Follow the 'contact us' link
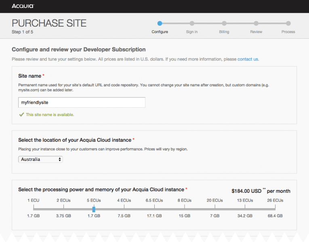 point(248,59)
